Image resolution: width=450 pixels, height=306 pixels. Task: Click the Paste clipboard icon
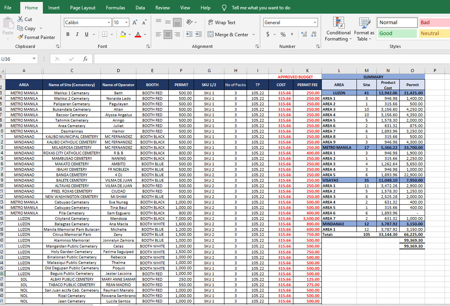(x=8, y=23)
